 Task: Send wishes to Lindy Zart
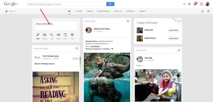pyautogui.click(x=173, y=30)
